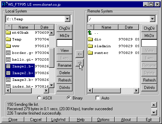Click the Cancel button

(35, 120)
